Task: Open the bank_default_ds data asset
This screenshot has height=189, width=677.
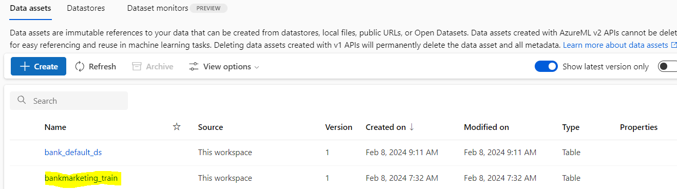Action: click(x=77, y=153)
